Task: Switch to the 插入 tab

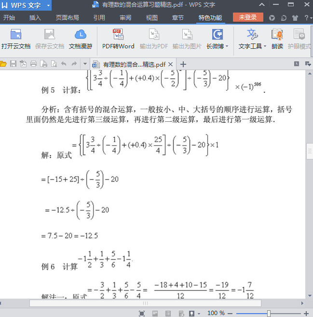Action: 35,17
